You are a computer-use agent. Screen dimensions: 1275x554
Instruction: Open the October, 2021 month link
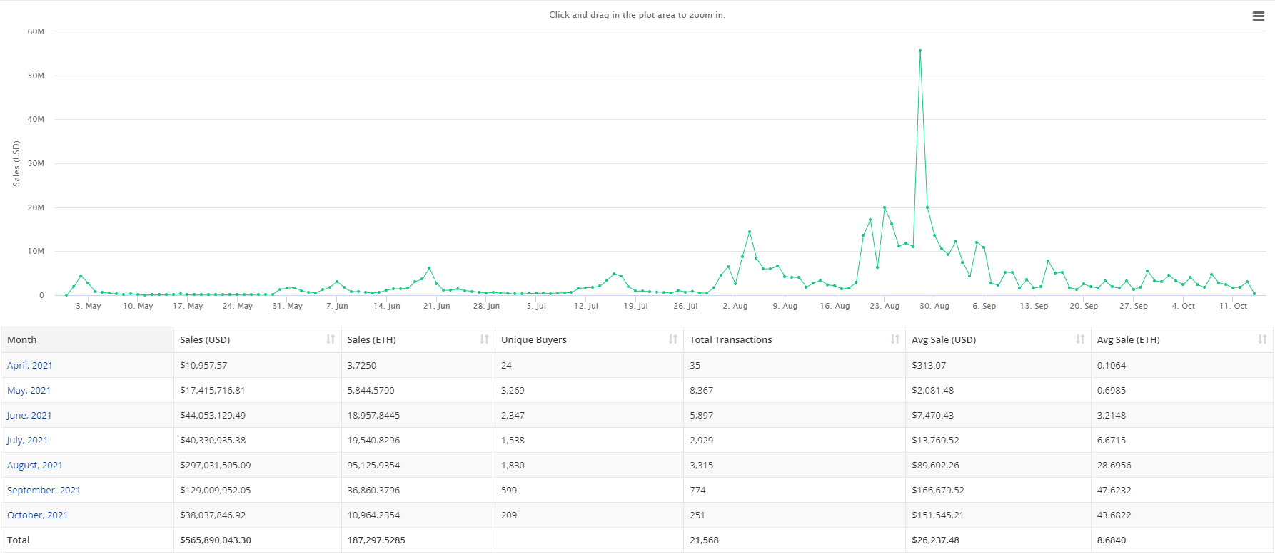[x=37, y=515]
